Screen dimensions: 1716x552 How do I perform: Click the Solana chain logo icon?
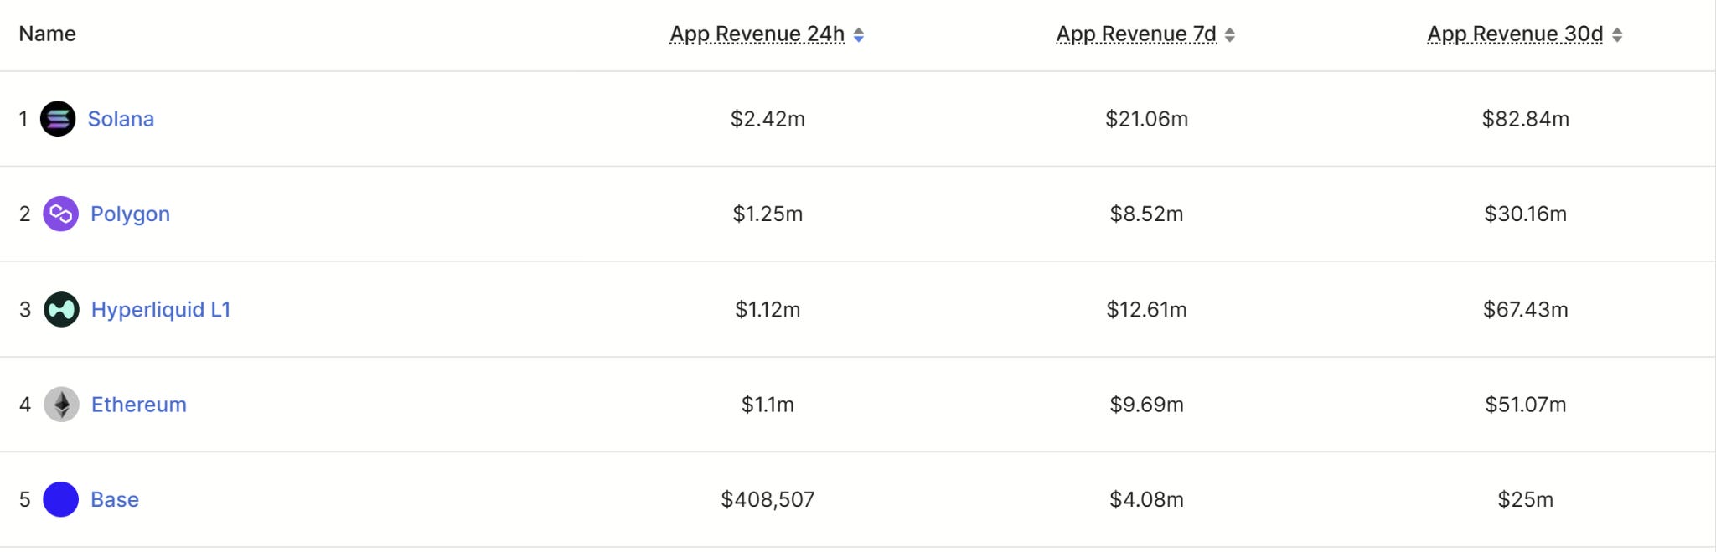click(x=58, y=119)
